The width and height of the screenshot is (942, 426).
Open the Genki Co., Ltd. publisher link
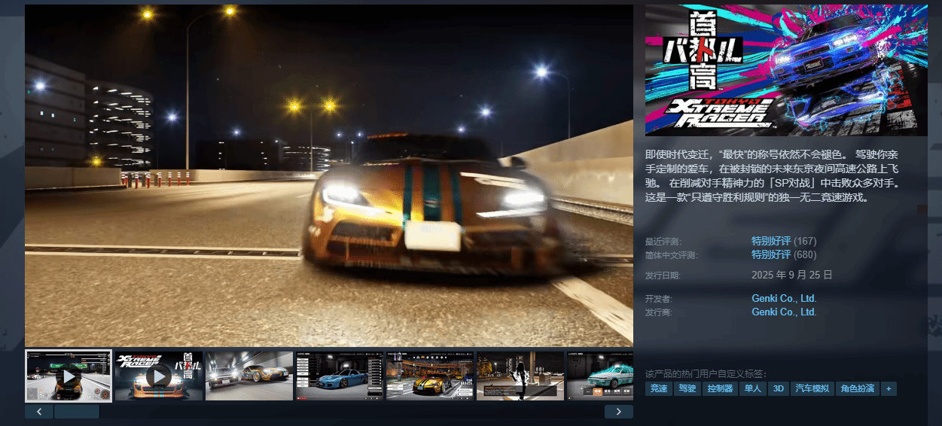click(784, 312)
